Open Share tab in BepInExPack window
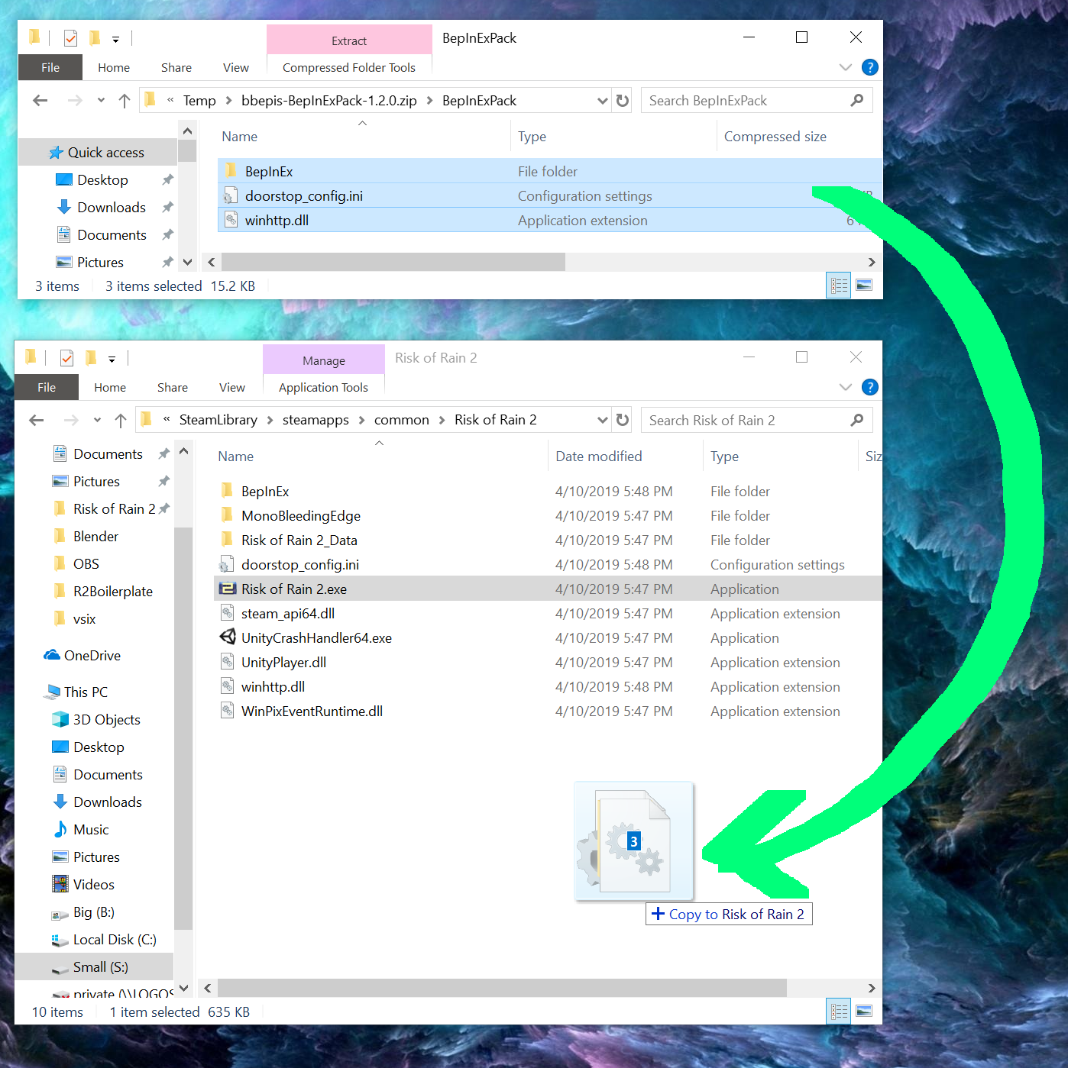The width and height of the screenshot is (1068, 1068). pos(176,67)
